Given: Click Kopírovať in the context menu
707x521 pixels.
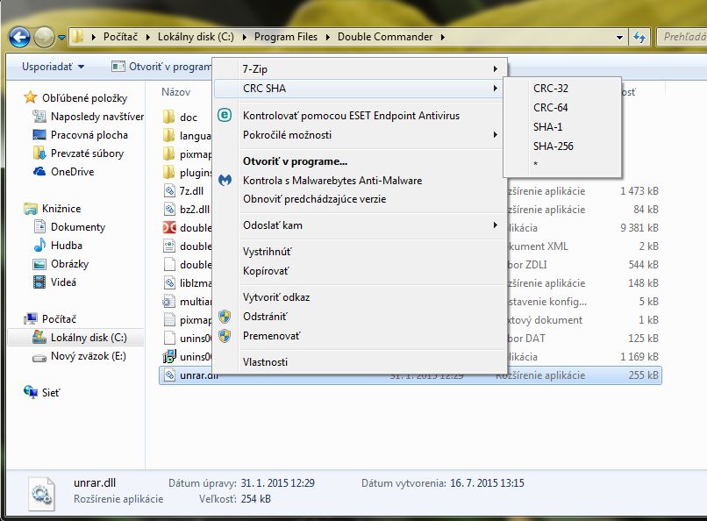Looking at the screenshot, I should tap(266, 271).
